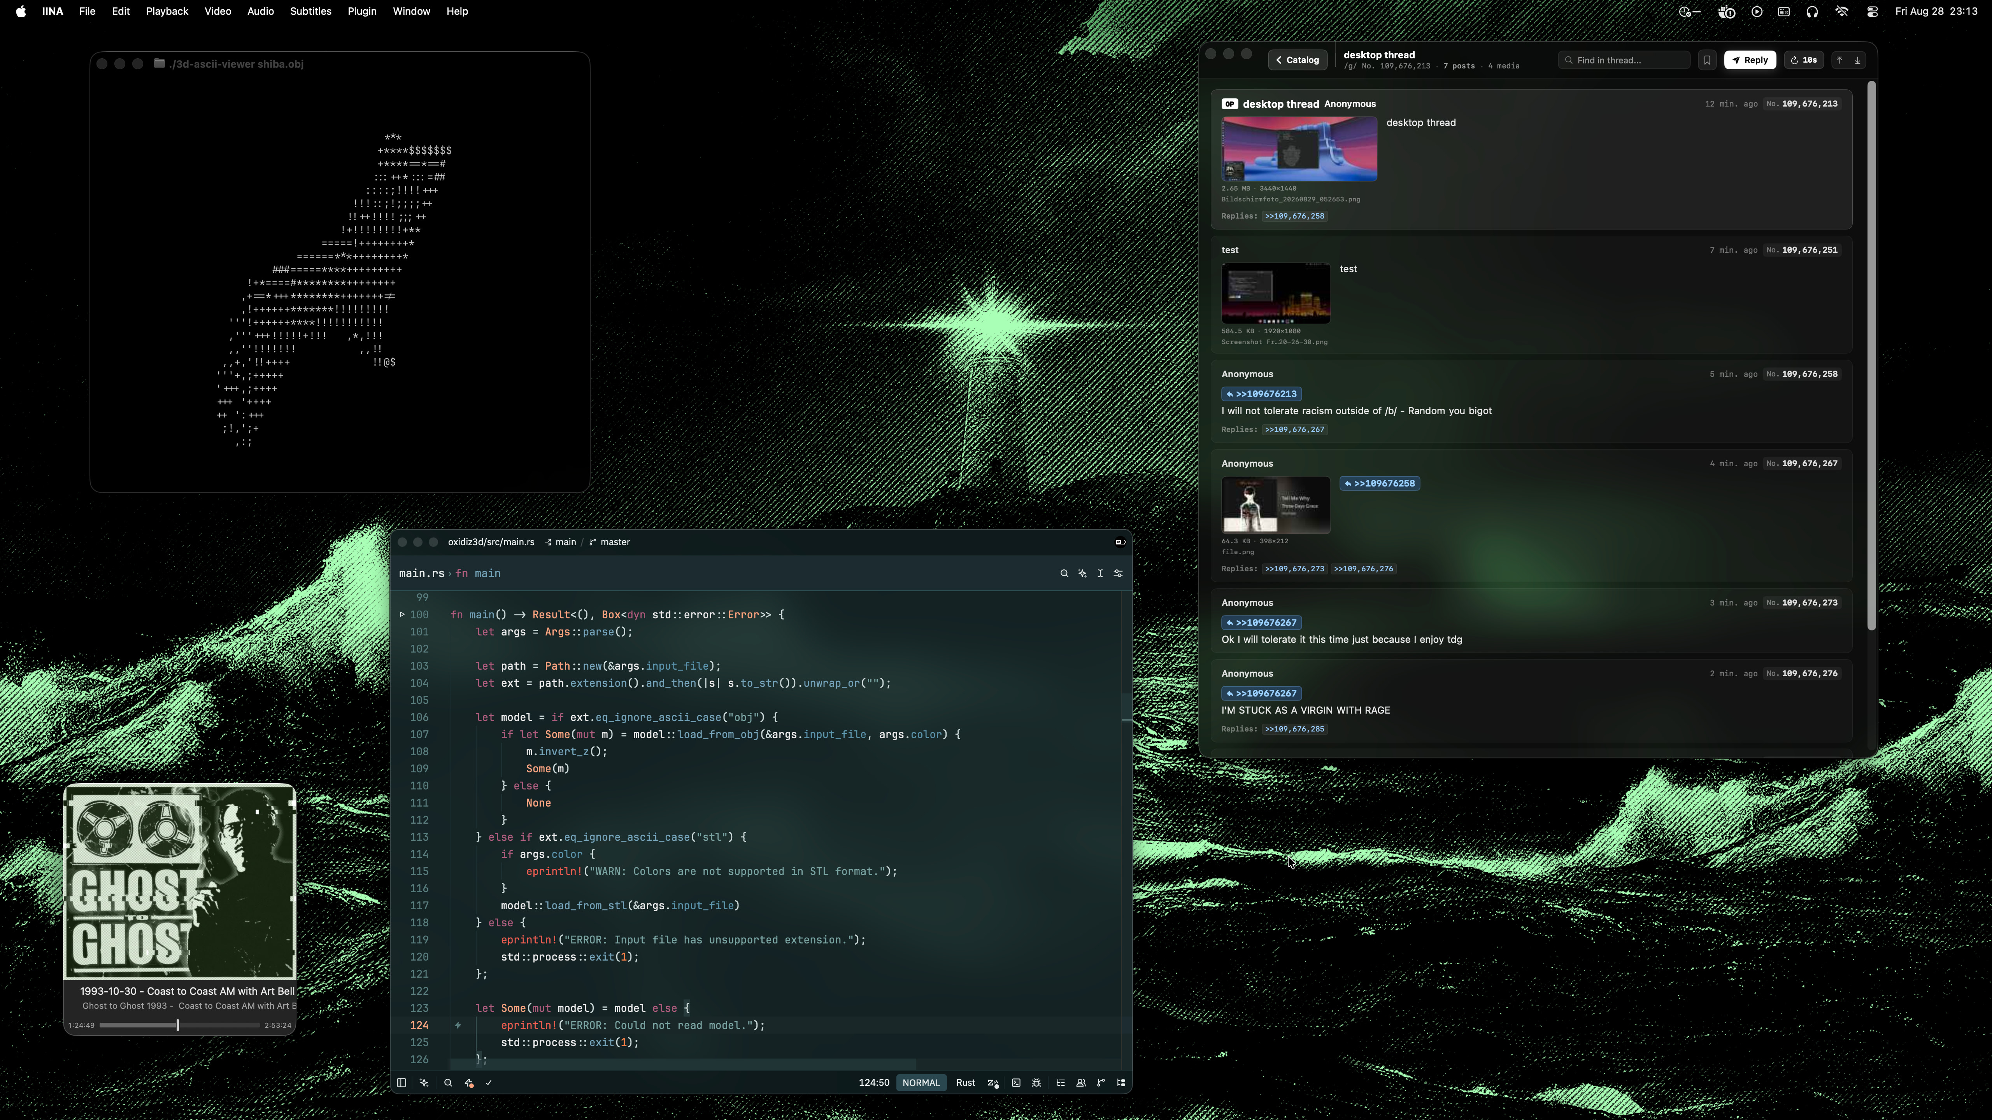The image size is (1992, 1120).
Task: Click the Find in thread search field
Action: tap(1624, 60)
